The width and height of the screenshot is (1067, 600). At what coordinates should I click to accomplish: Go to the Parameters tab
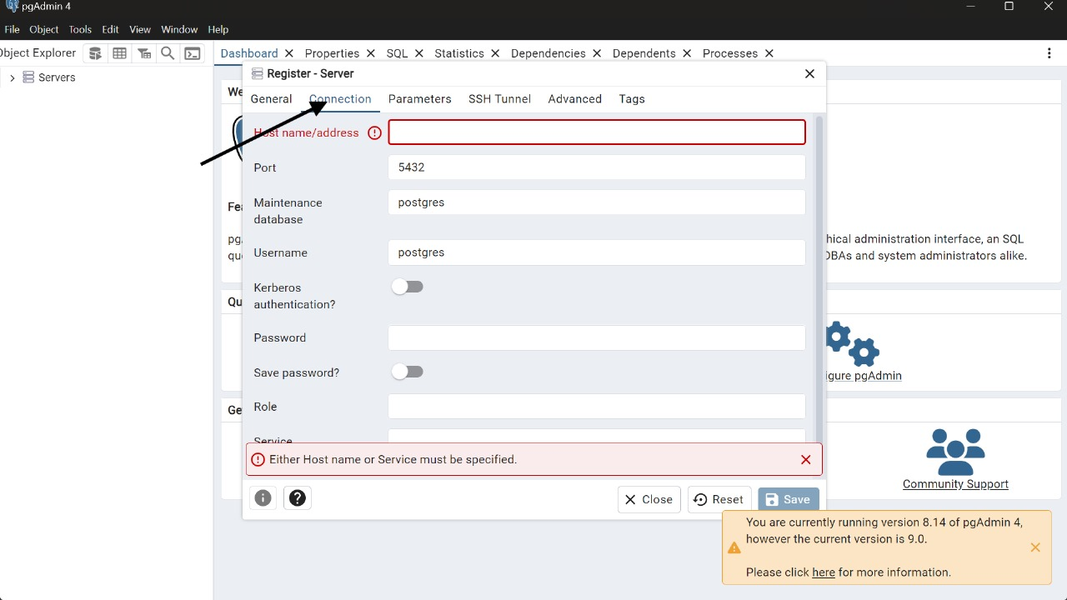click(419, 99)
